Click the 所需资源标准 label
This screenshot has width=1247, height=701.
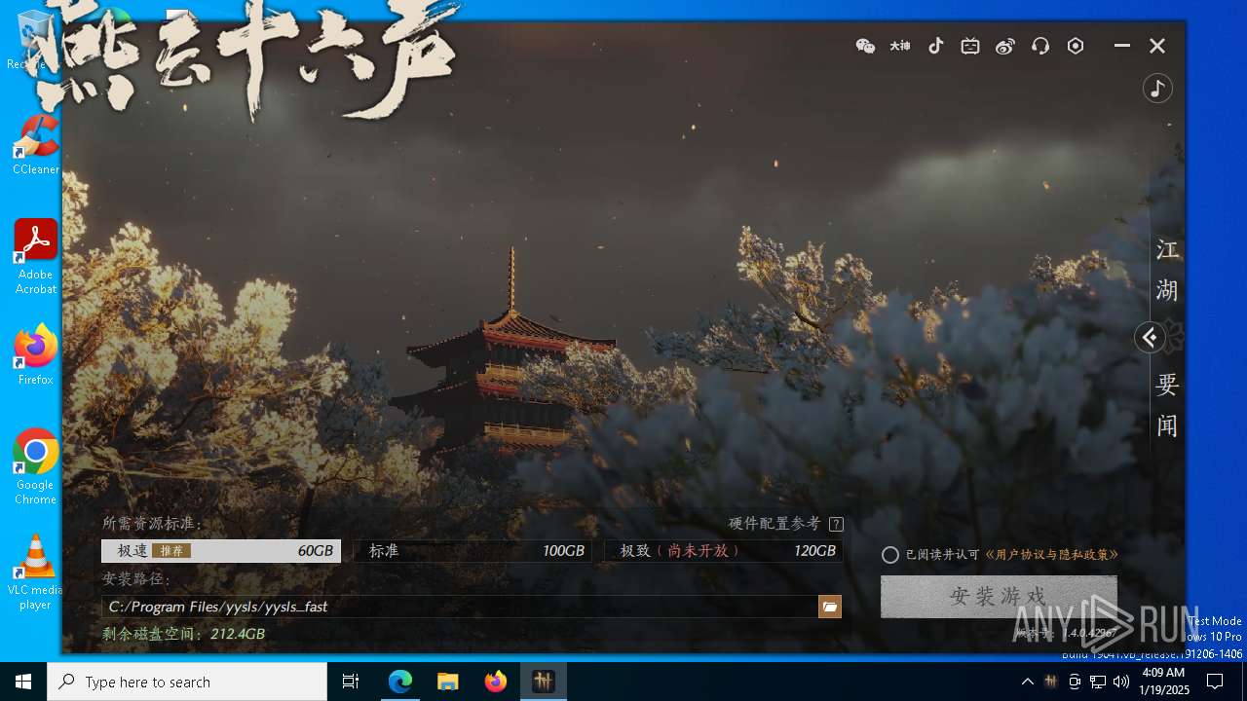[152, 524]
